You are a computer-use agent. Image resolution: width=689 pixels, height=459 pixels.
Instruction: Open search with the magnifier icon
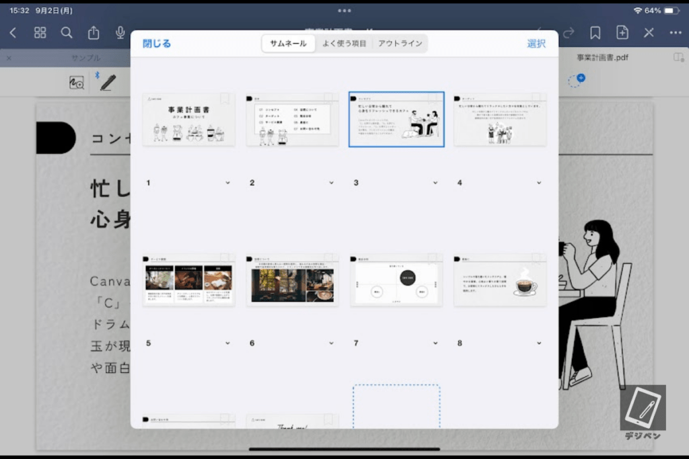[67, 32]
